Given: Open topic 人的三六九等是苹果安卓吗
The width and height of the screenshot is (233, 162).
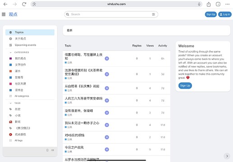Looking at the screenshot, I should [83, 99].
